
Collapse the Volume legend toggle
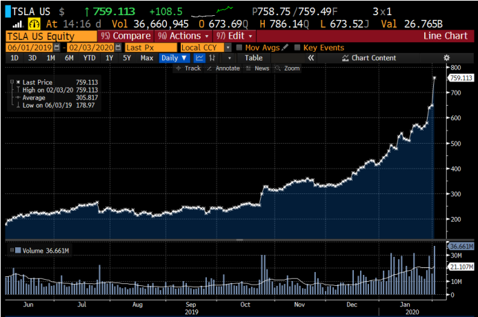pyautogui.click(x=12, y=250)
